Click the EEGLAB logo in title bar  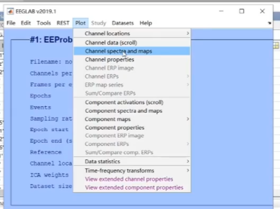click(x=10, y=11)
